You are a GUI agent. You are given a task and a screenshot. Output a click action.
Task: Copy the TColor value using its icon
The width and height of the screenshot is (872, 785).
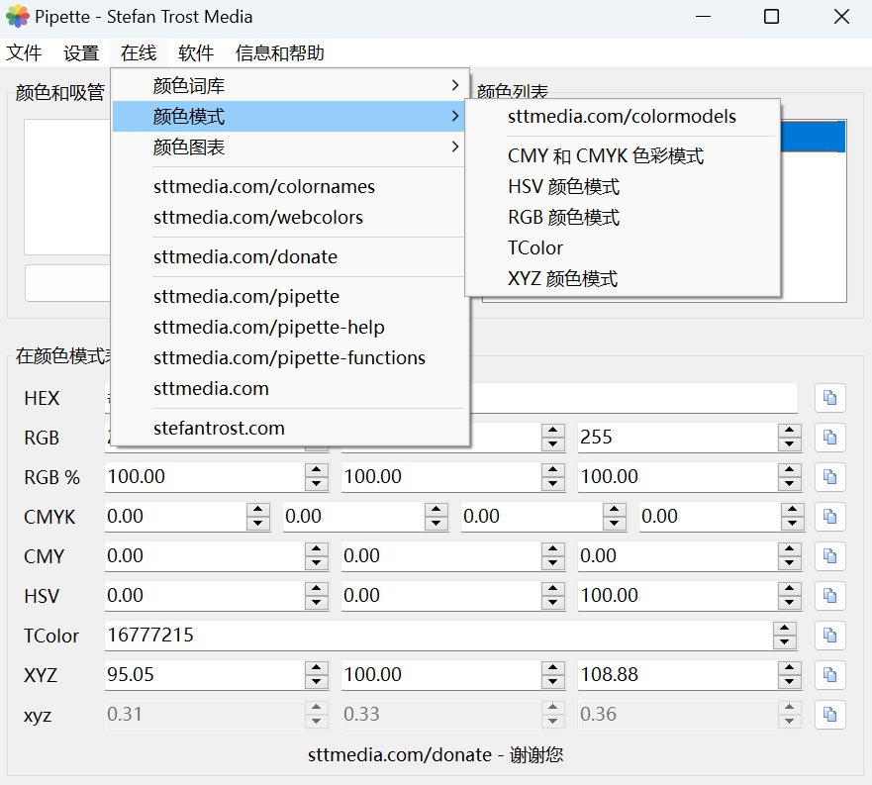[829, 636]
